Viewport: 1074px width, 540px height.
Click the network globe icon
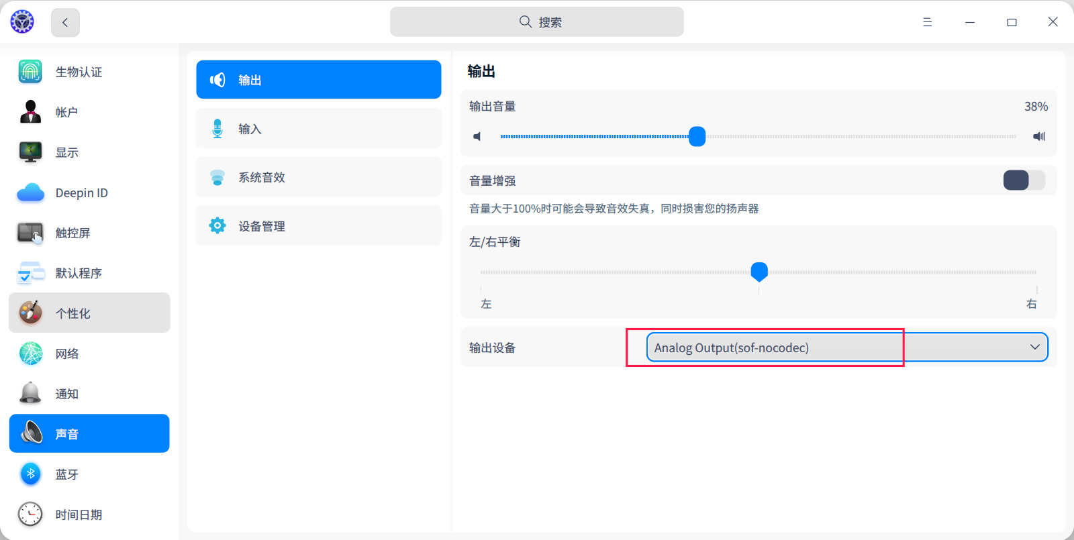click(30, 354)
